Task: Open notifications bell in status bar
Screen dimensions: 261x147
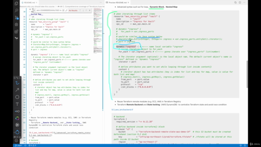Action: point(245,145)
